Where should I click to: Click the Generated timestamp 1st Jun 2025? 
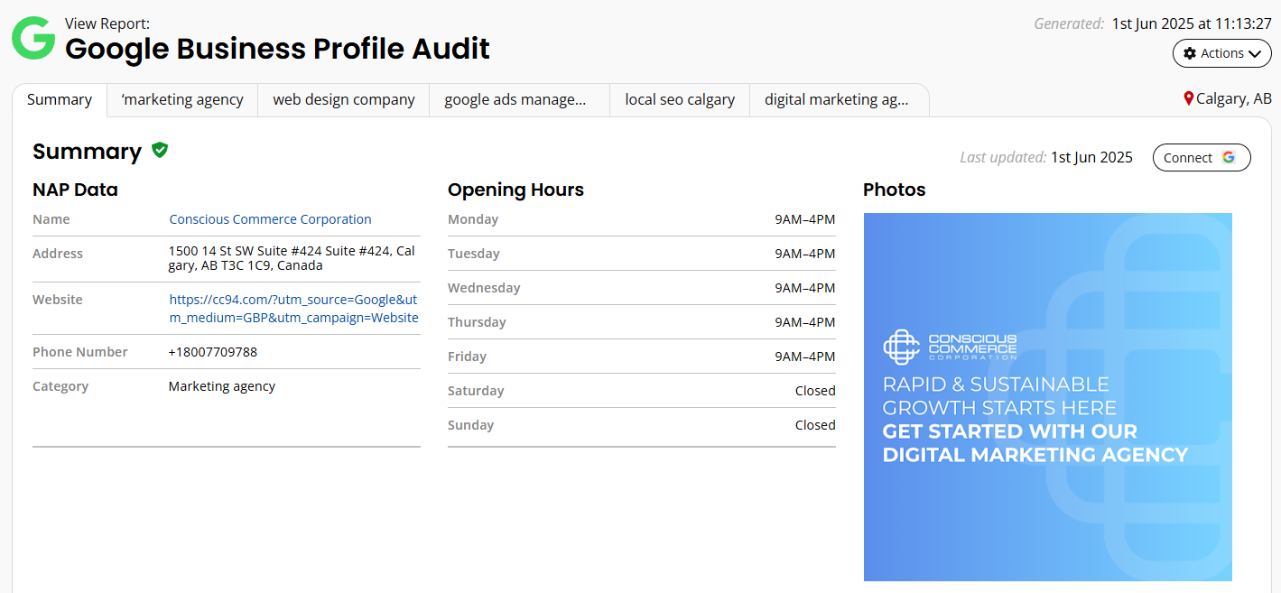click(x=1192, y=23)
